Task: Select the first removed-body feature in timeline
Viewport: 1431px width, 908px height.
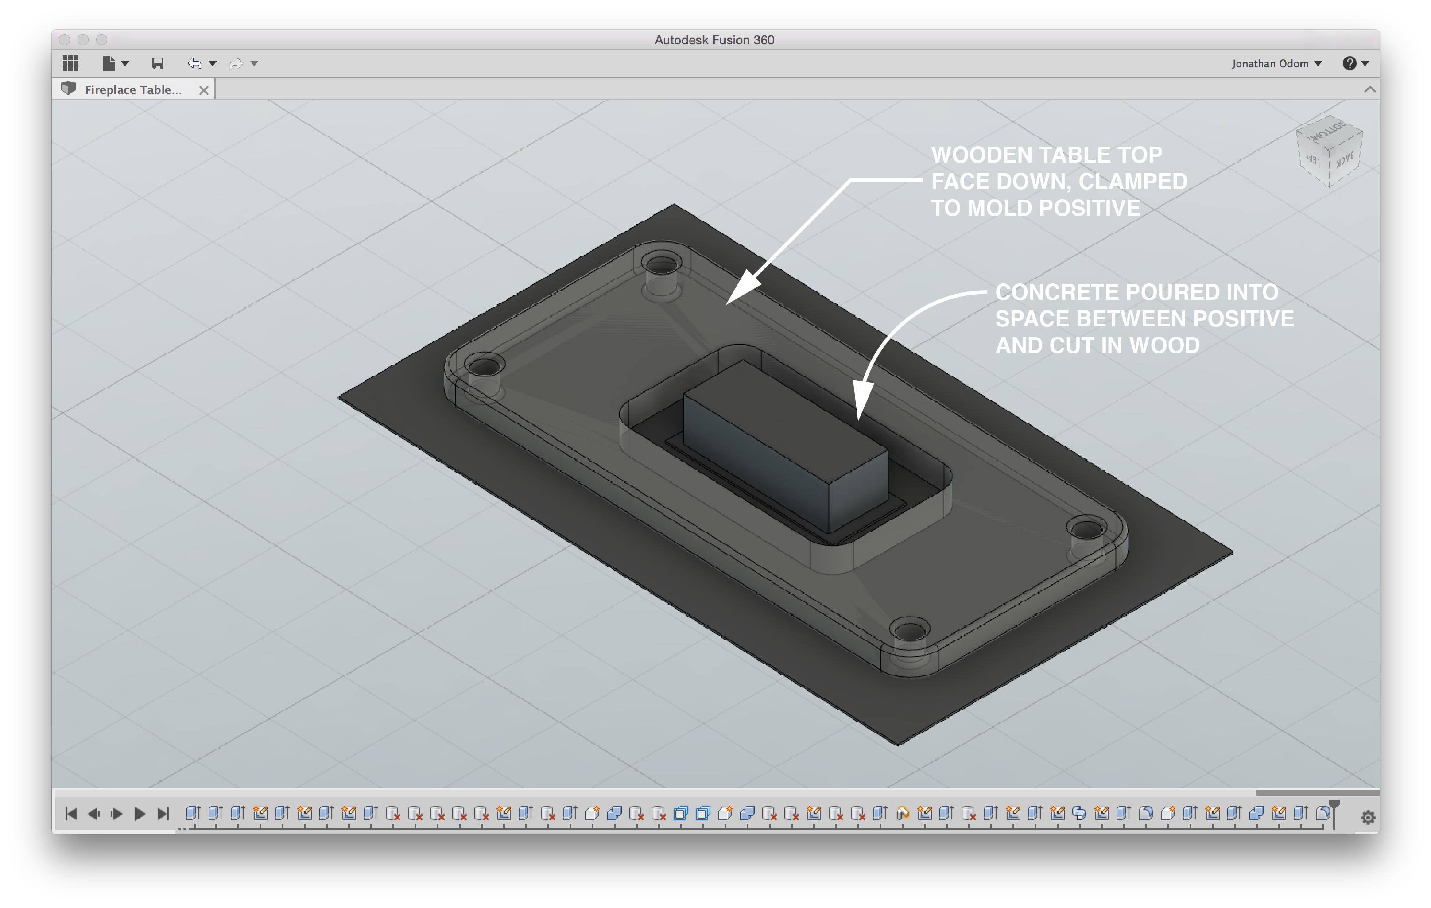Action: pyautogui.click(x=393, y=813)
